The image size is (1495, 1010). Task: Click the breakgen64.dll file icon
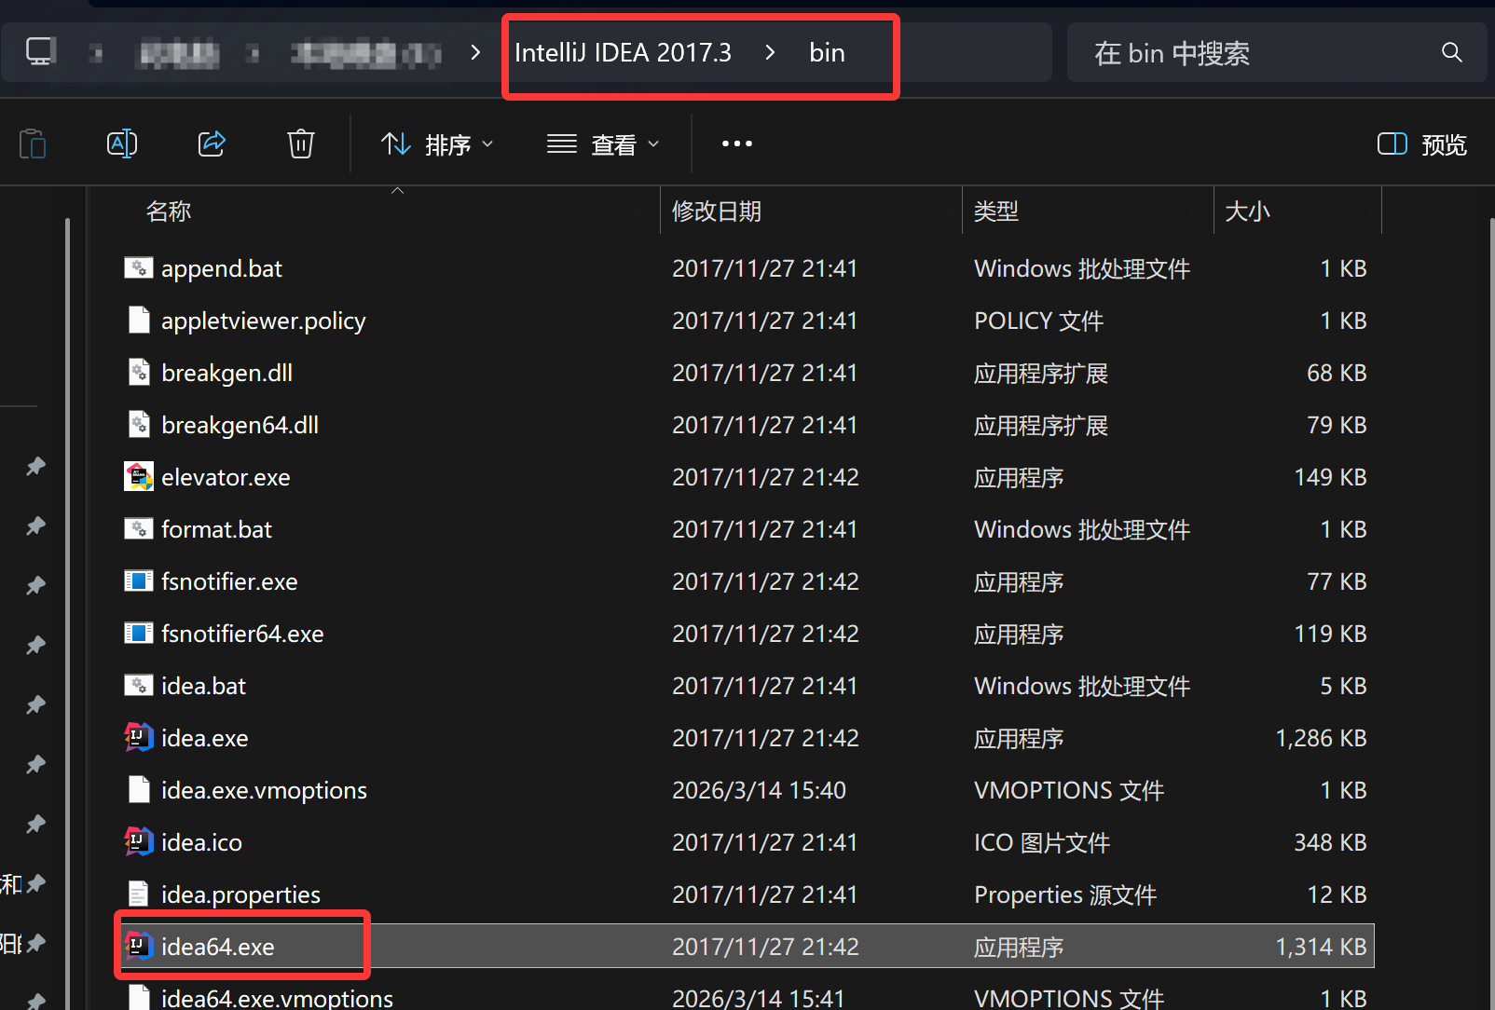coord(139,425)
